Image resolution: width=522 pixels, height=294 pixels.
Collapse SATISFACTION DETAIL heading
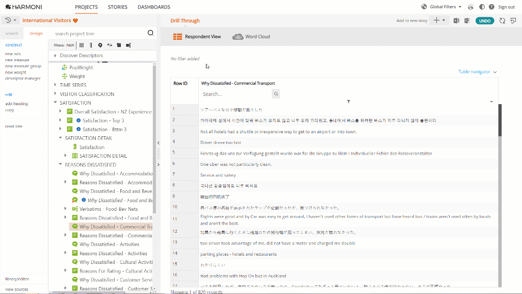(60, 138)
